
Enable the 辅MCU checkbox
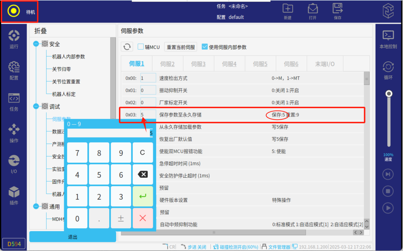pos(141,47)
